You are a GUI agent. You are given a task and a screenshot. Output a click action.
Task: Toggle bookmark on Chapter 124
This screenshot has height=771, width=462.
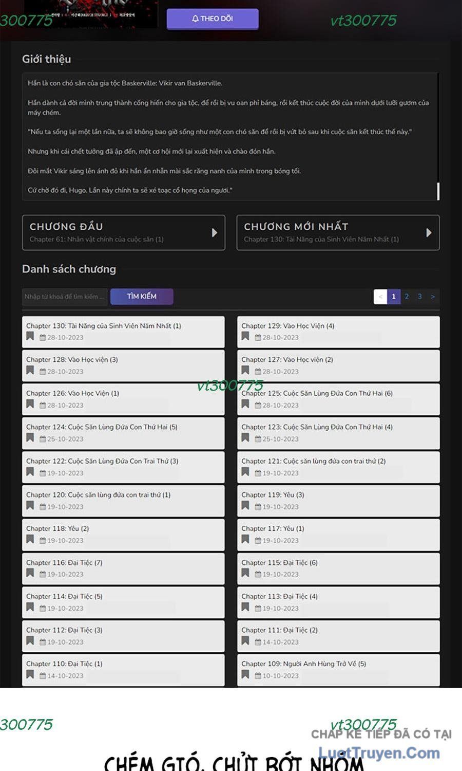30,438
